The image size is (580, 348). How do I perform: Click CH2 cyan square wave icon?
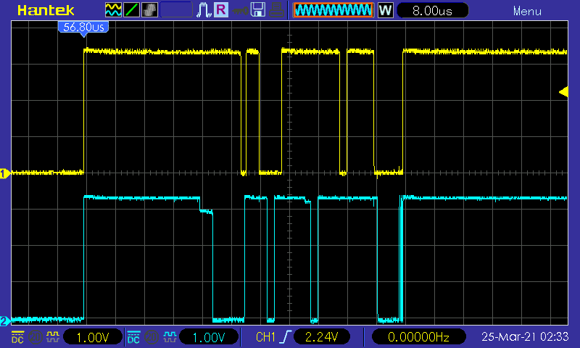coord(169,336)
